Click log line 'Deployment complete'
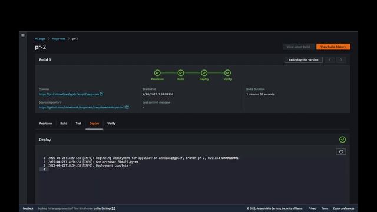 tap(88, 165)
